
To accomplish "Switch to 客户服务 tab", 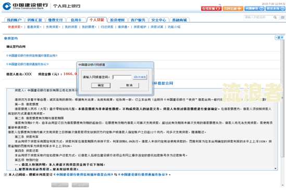I will (138, 20).
